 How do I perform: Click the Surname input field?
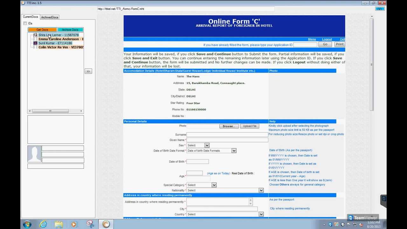[227, 135]
